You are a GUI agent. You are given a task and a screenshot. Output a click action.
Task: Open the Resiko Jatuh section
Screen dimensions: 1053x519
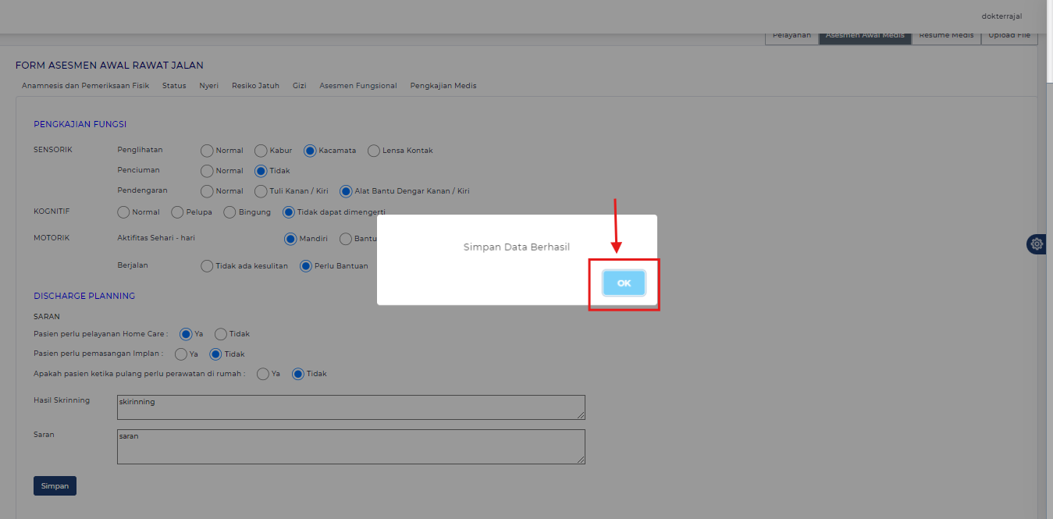(x=255, y=86)
